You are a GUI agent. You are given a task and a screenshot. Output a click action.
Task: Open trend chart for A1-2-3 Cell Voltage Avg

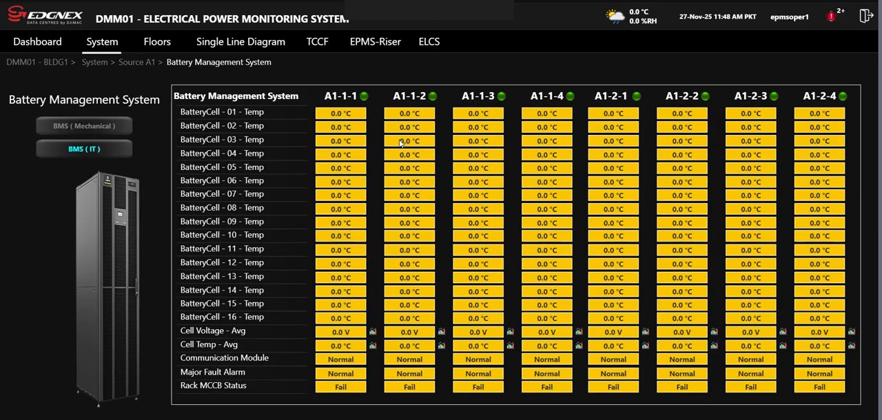[x=783, y=332]
